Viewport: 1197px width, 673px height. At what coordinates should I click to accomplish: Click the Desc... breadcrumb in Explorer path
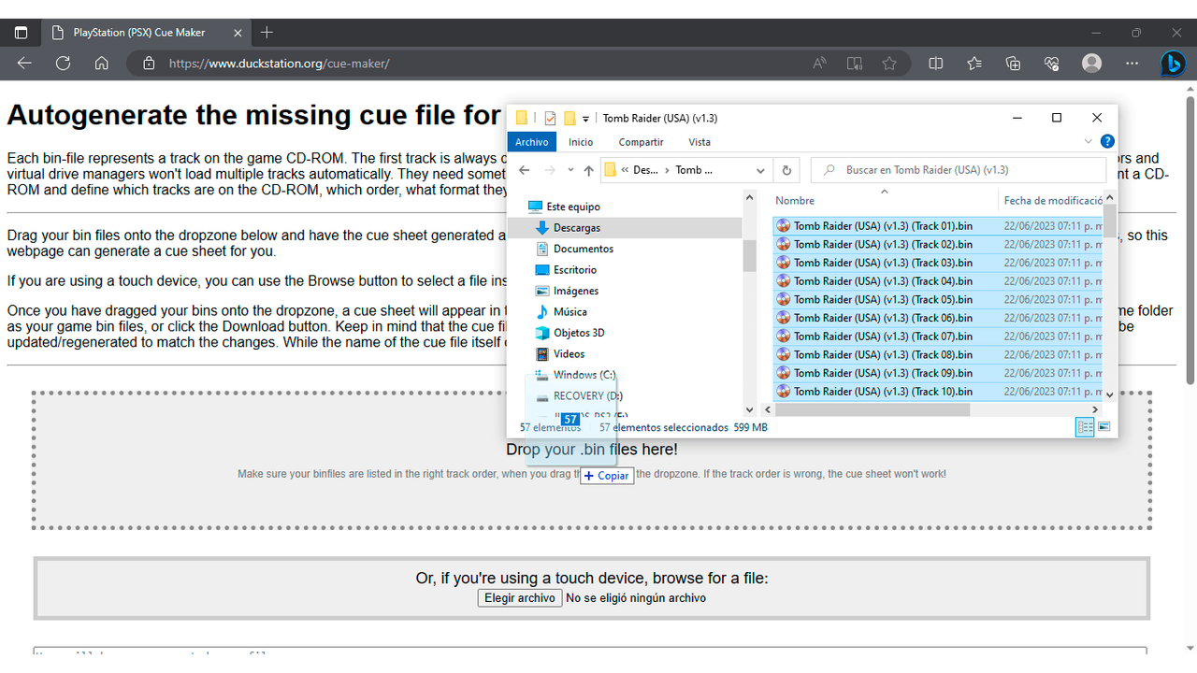[645, 170]
